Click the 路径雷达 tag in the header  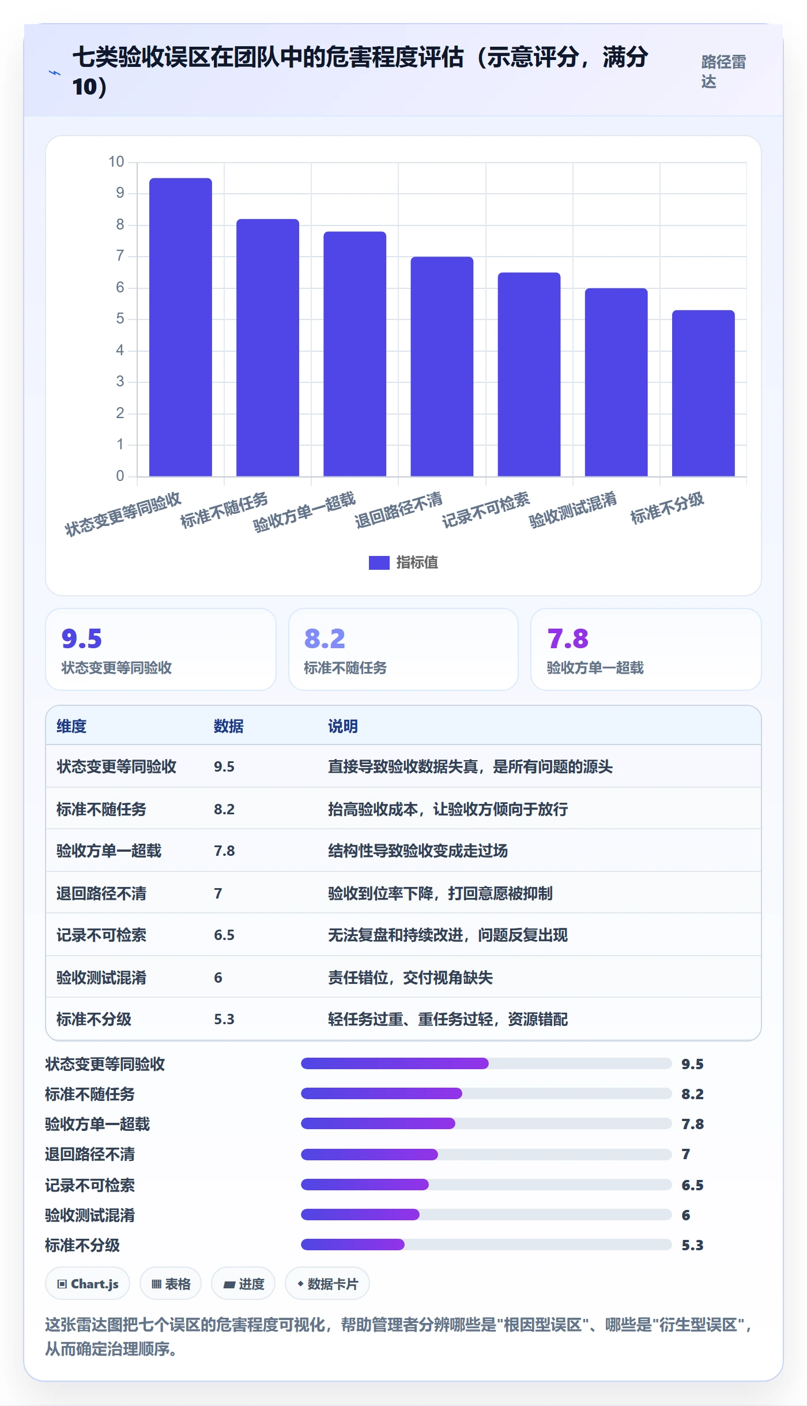[x=723, y=72]
